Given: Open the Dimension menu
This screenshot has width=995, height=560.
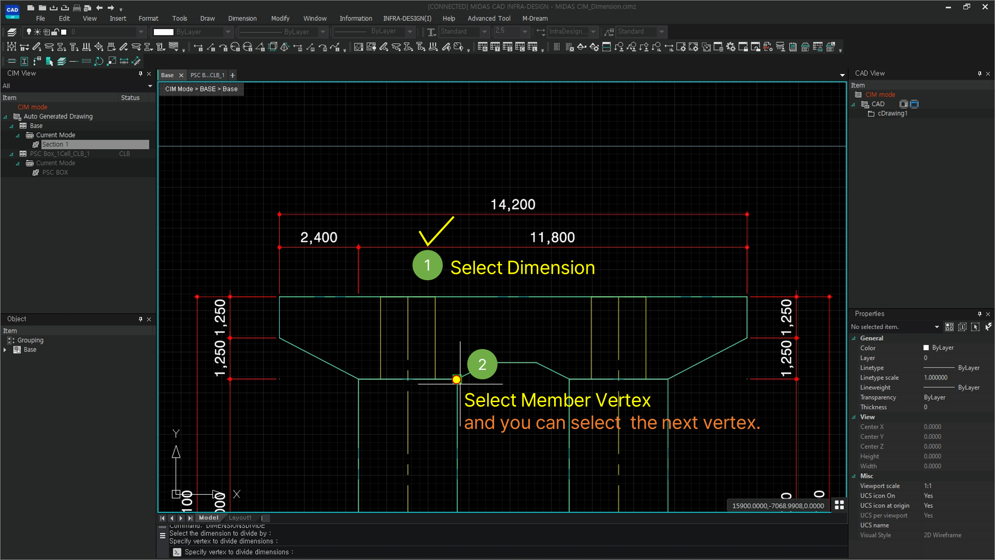Looking at the screenshot, I should [242, 18].
